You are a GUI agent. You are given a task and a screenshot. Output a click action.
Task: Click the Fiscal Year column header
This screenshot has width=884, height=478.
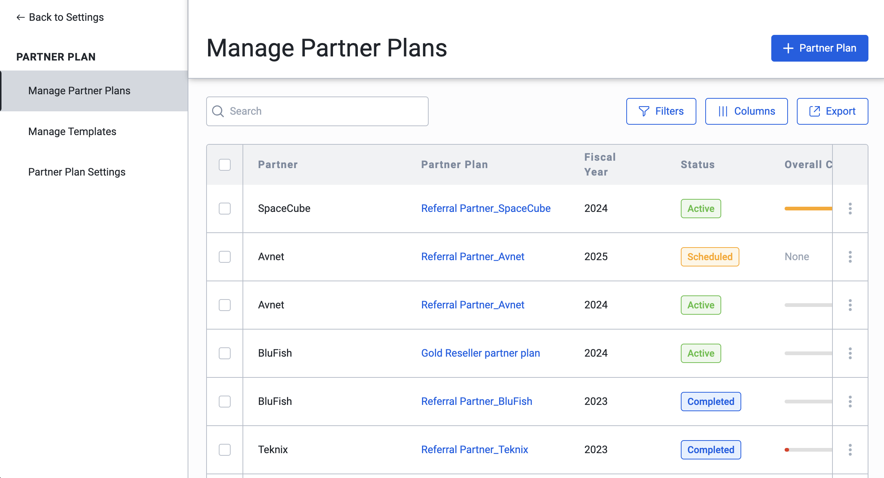(600, 165)
